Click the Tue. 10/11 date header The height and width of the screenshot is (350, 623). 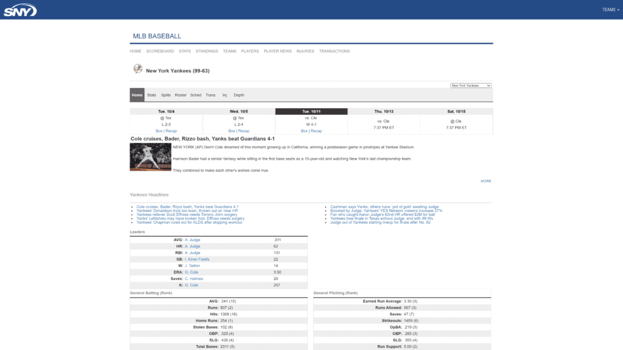coord(311,112)
